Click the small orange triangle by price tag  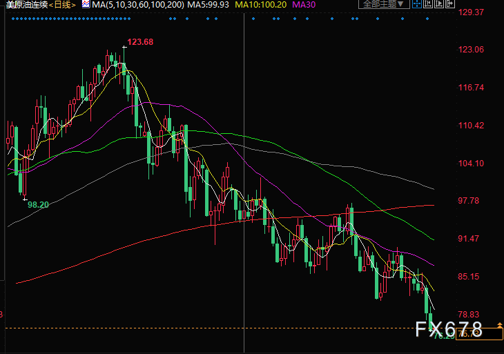(500, 325)
